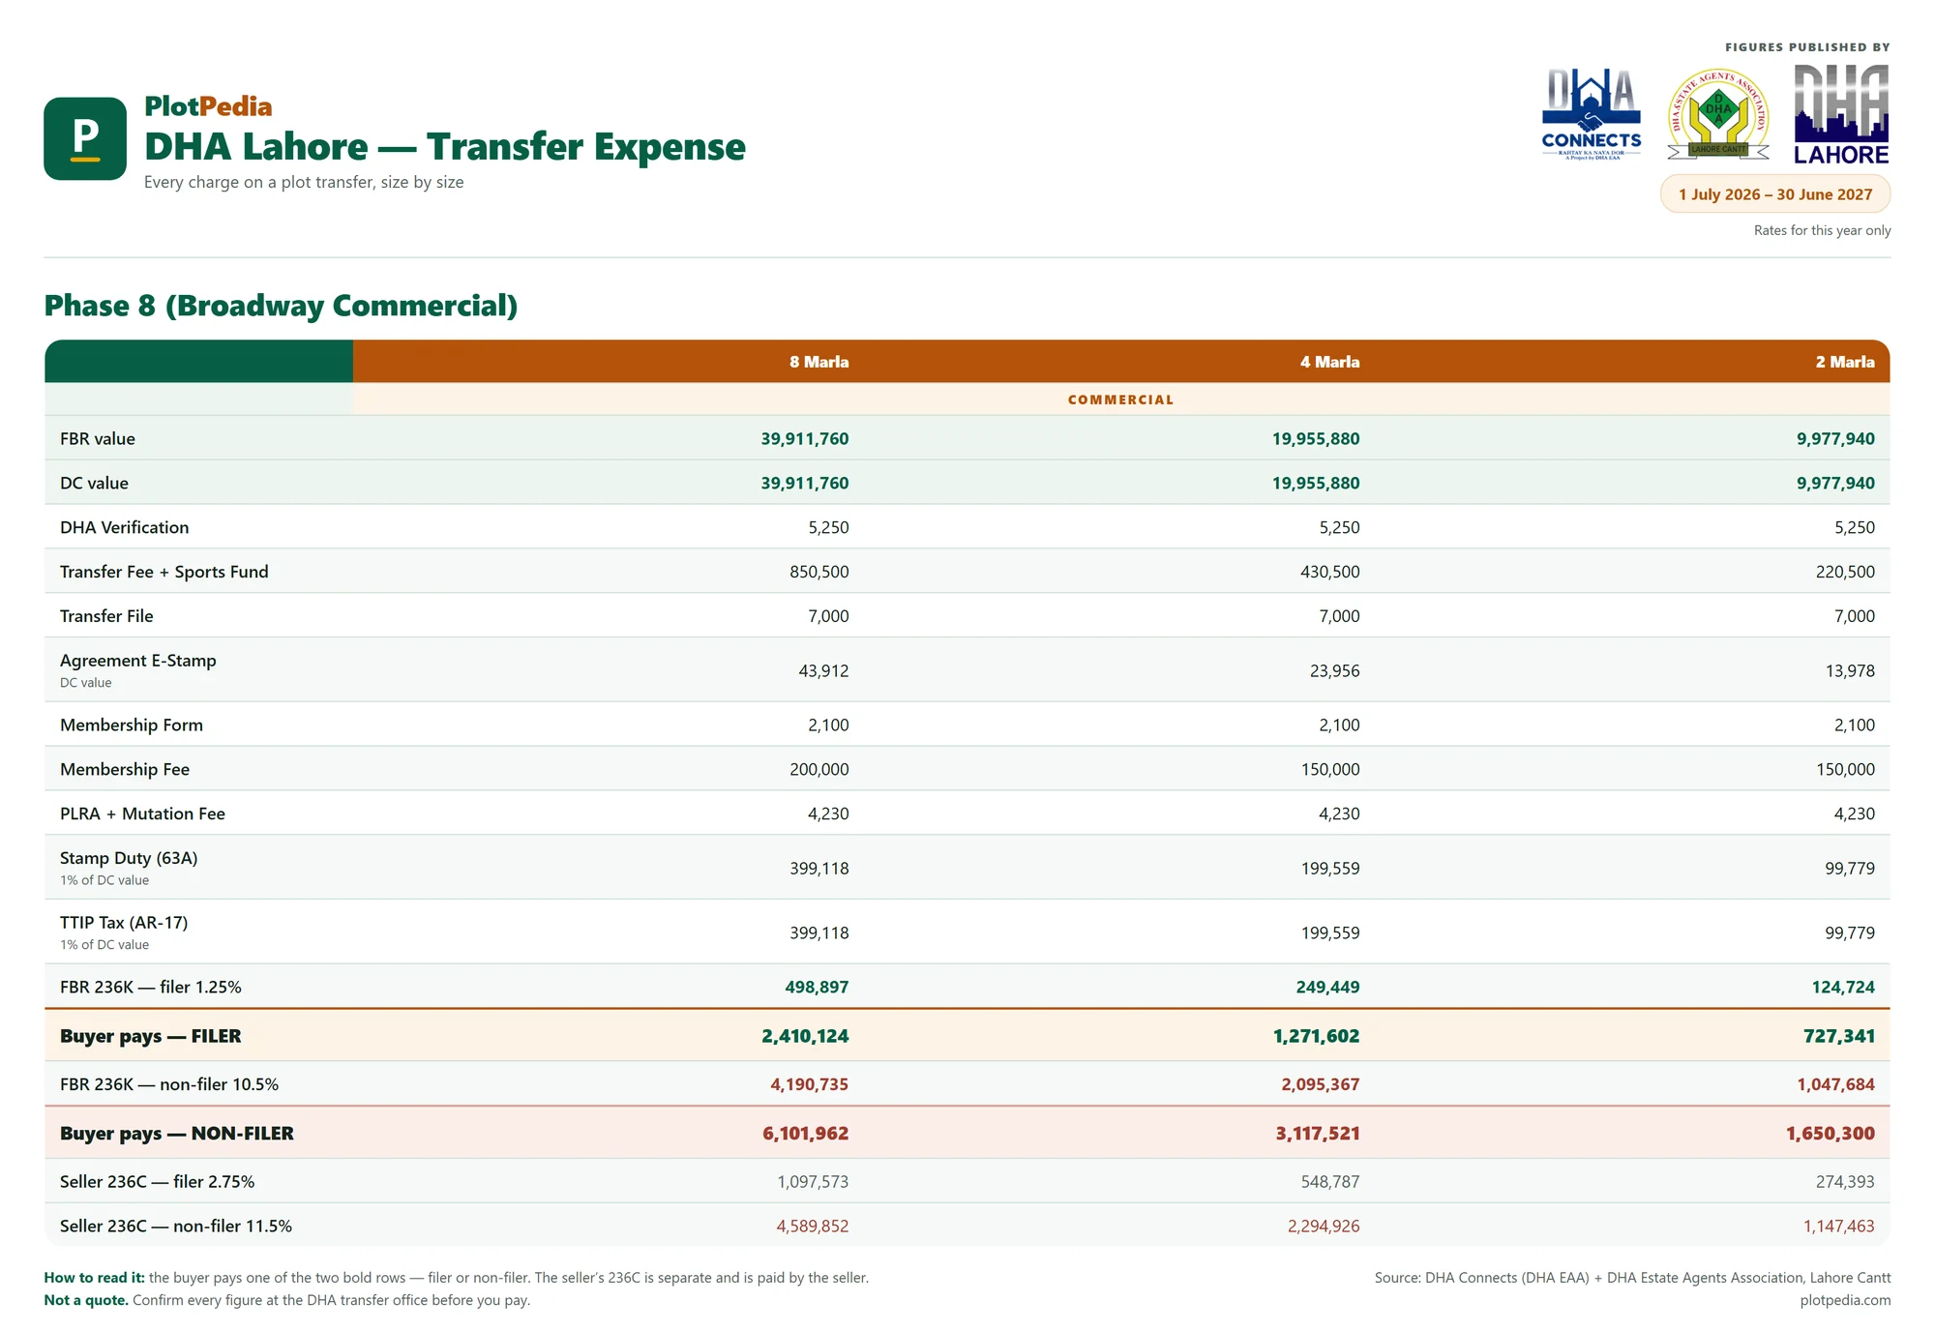Select the Buyer pays — NON-FILER row label
The height and width of the screenshot is (1331, 1935).
(177, 1133)
